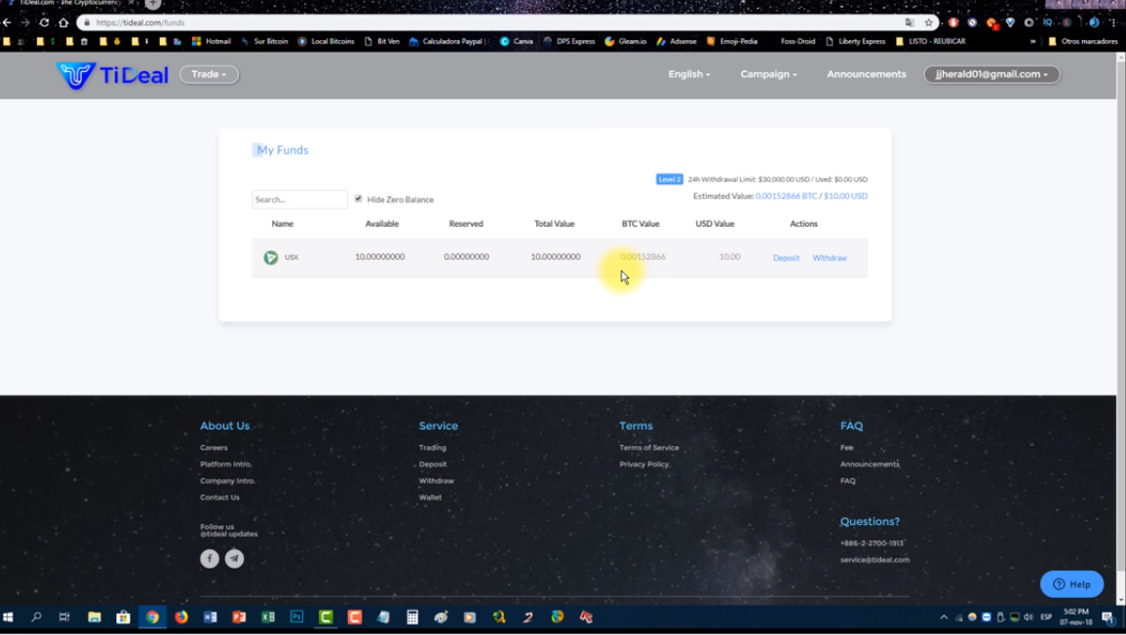Viewport: 1126px width, 635px height.
Task: Click the TiDeal logo in the header
Action: click(112, 75)
